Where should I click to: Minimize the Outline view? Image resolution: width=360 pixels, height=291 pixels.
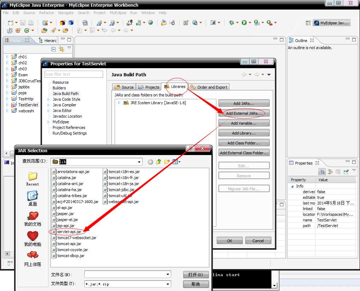point(347,39)
